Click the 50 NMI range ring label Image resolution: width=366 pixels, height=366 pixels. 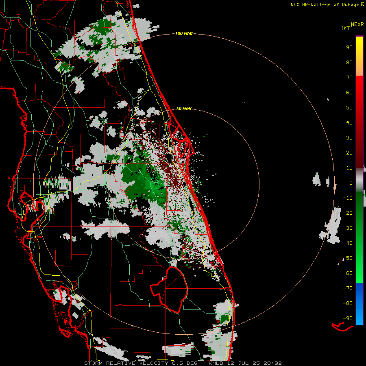[184, 109]
